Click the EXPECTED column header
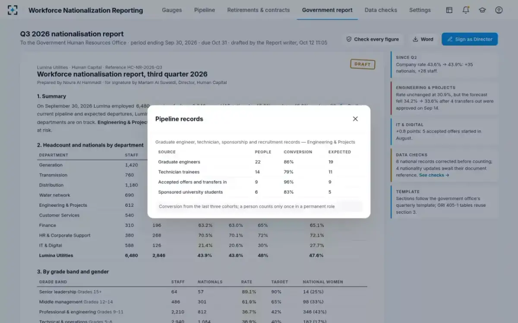 tap(340, 152)
